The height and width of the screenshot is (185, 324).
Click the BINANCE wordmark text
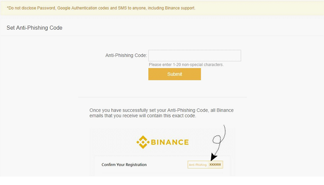pyautogui.click(x=170, y=142)
